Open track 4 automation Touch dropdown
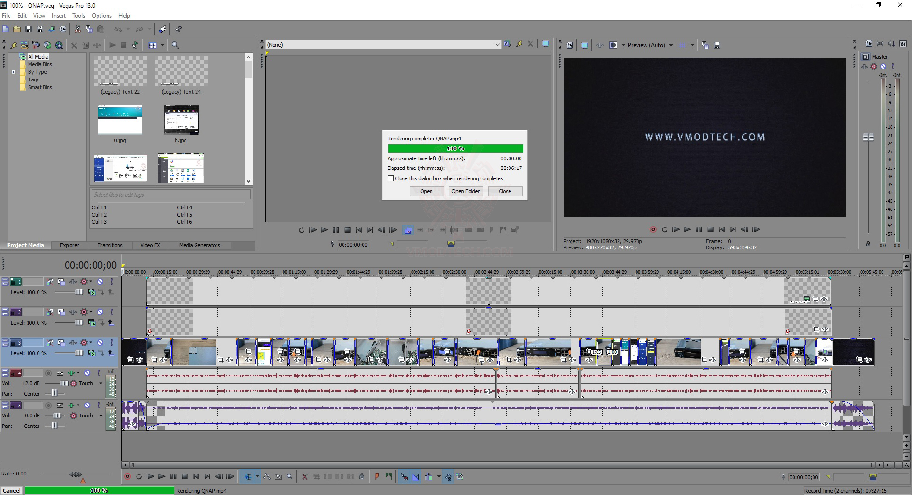This screenshot has width=912, height=495. coord(101,383)
